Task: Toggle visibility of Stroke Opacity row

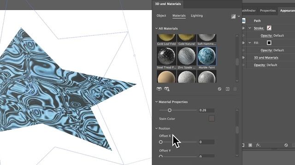Action: pyautogui.click(x=243, y=35)
